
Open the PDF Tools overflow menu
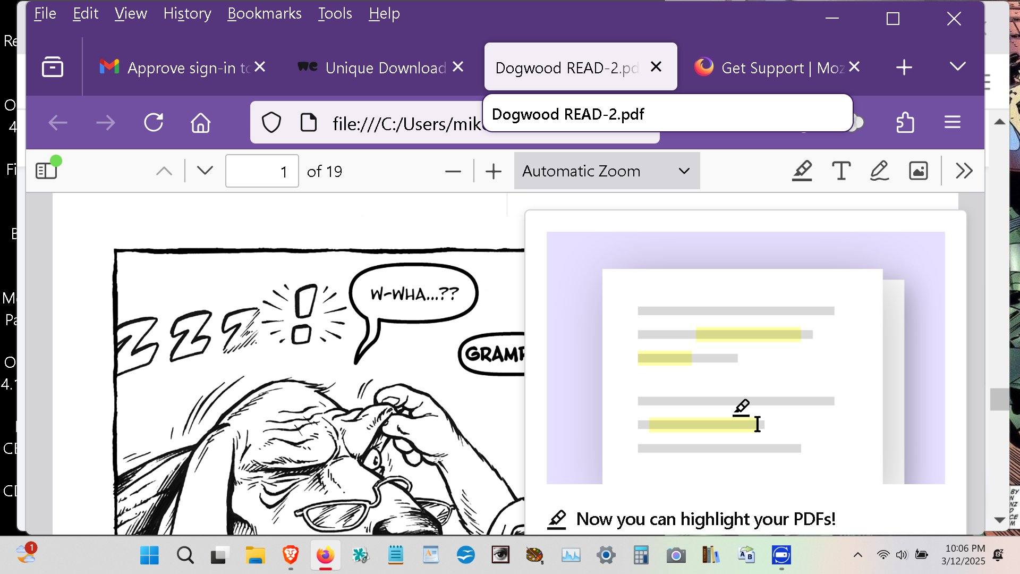(964, 171)
